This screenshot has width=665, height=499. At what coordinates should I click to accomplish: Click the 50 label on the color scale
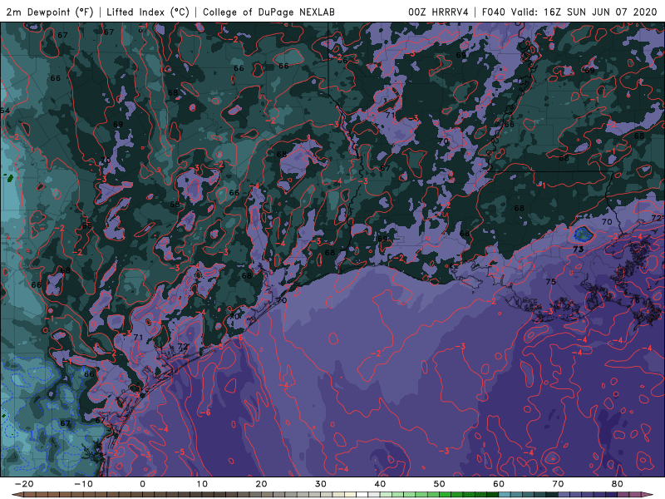[x=440, y=484]
